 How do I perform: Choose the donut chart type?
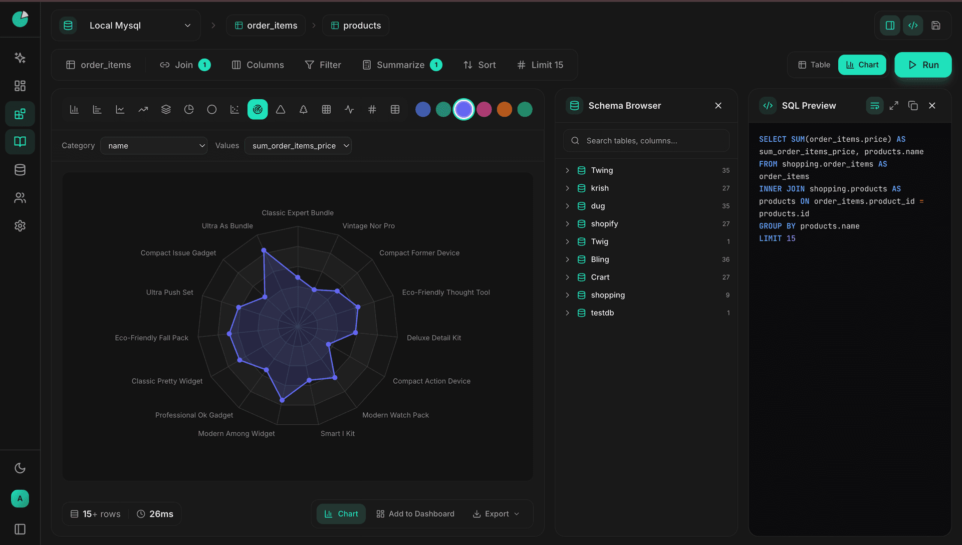tap(211, 109)
